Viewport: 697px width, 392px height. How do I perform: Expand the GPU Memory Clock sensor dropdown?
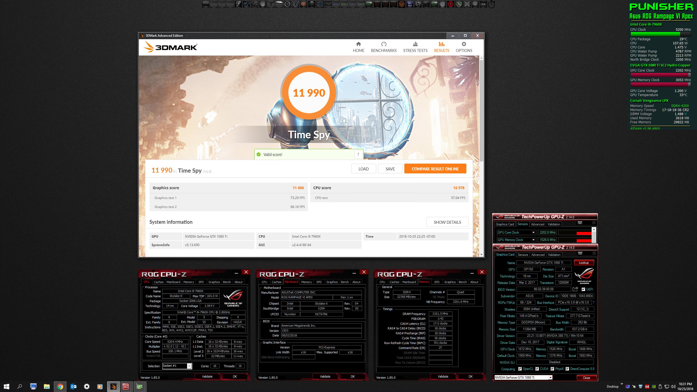pos(533,240)
